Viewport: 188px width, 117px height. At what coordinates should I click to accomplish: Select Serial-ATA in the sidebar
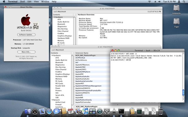[x=60, y=95]
